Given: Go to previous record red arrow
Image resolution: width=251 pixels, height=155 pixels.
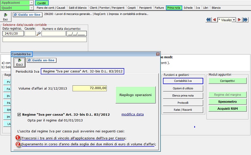Looking at the screenshot, I should [214, 20].
